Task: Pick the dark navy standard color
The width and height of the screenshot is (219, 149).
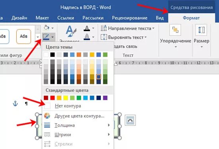Action: (99, 98)
